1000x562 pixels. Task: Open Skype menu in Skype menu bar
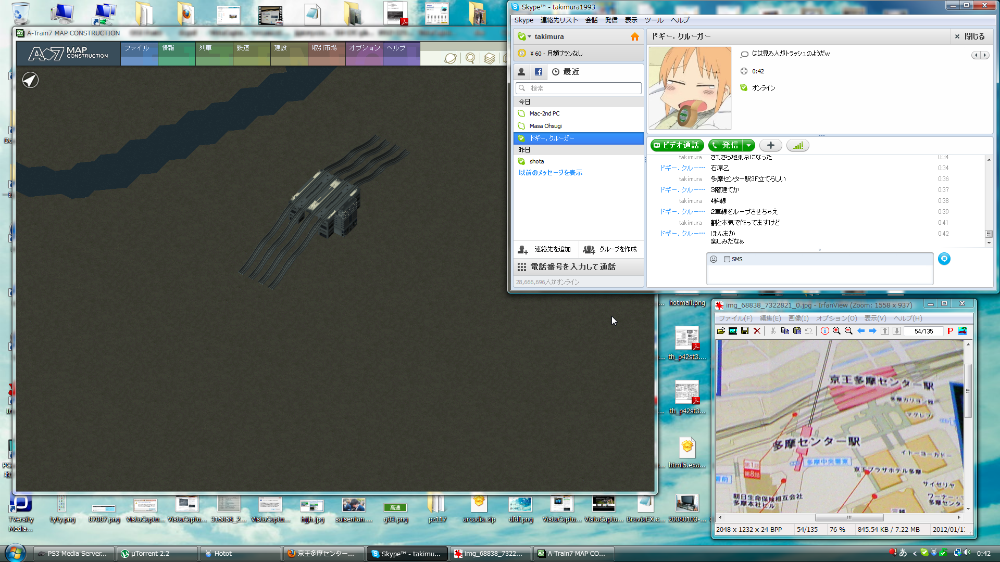click(523, 20)
